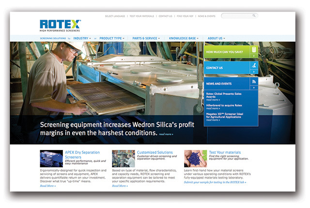The width and height of the screenshot is (310, 208).
Task: Click the small arrow under the calculator icon
Action: [x=254, y=56]
